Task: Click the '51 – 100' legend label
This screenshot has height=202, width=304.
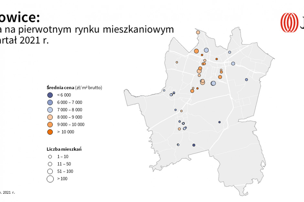Action: click(65, 171)
